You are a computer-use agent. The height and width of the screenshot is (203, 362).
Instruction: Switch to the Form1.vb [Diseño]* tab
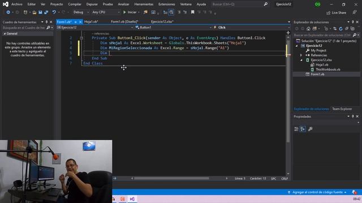(124, 21)
